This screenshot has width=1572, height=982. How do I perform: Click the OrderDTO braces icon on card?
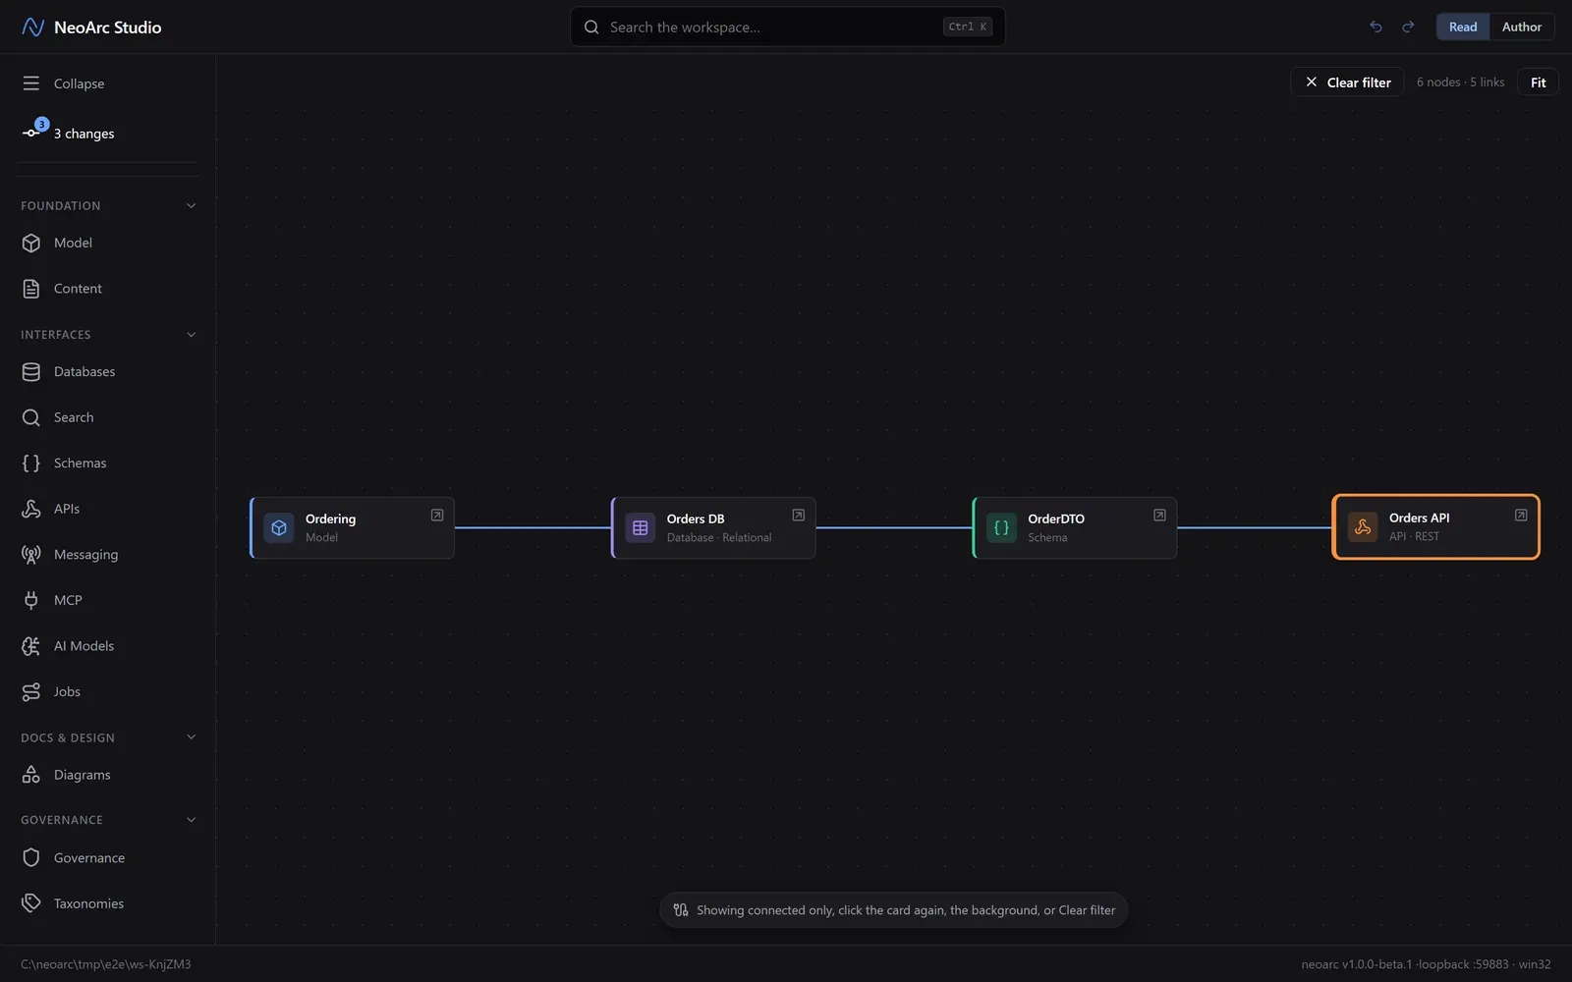pos(1001,528)
